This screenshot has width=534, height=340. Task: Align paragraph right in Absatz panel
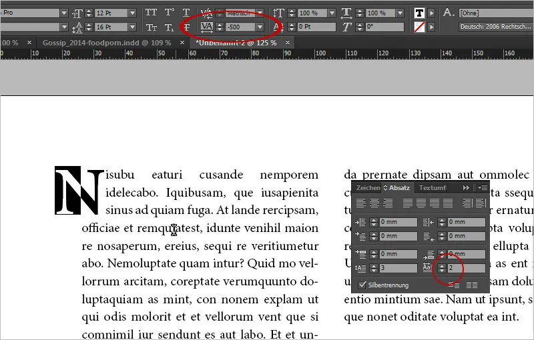[388, 203]
